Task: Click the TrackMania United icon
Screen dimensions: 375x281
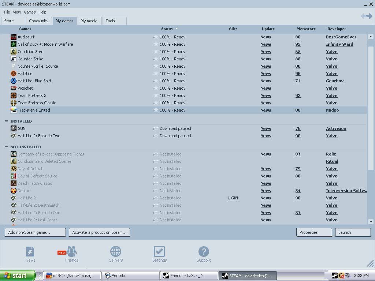Action: click(x=14, y=110)
